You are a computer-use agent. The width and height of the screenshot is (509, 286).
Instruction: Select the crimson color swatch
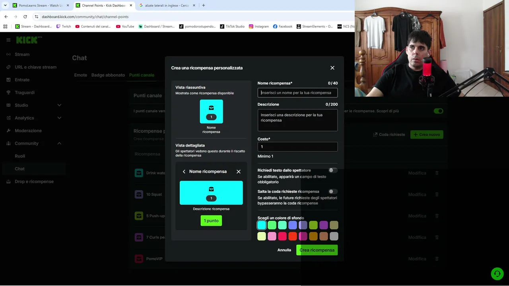point(282,236)
